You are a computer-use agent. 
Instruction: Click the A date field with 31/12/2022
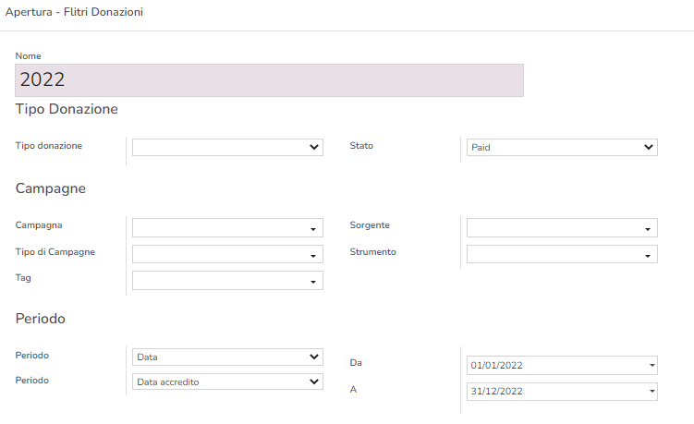click(561, 392)
